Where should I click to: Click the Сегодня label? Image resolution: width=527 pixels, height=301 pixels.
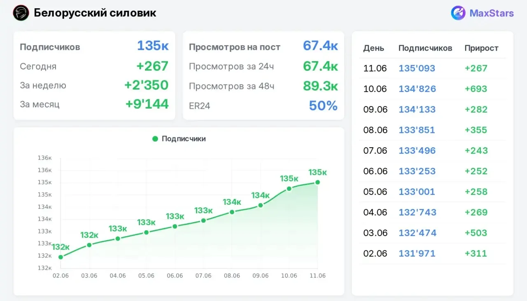[38, 67]
